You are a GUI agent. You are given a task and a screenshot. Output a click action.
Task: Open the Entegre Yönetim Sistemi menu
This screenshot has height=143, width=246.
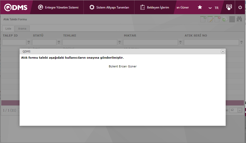(58, 7)
